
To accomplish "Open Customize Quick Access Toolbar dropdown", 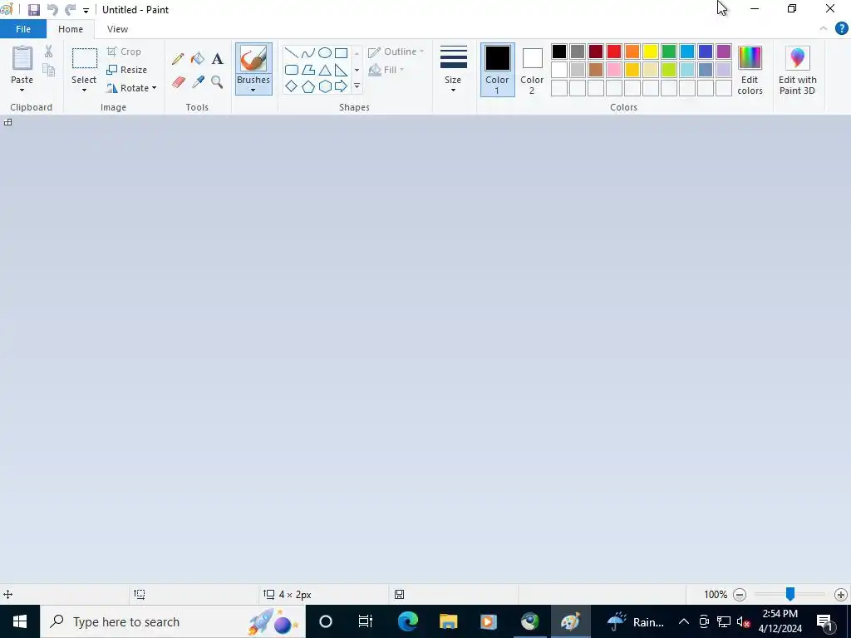I will coord(86,10).
